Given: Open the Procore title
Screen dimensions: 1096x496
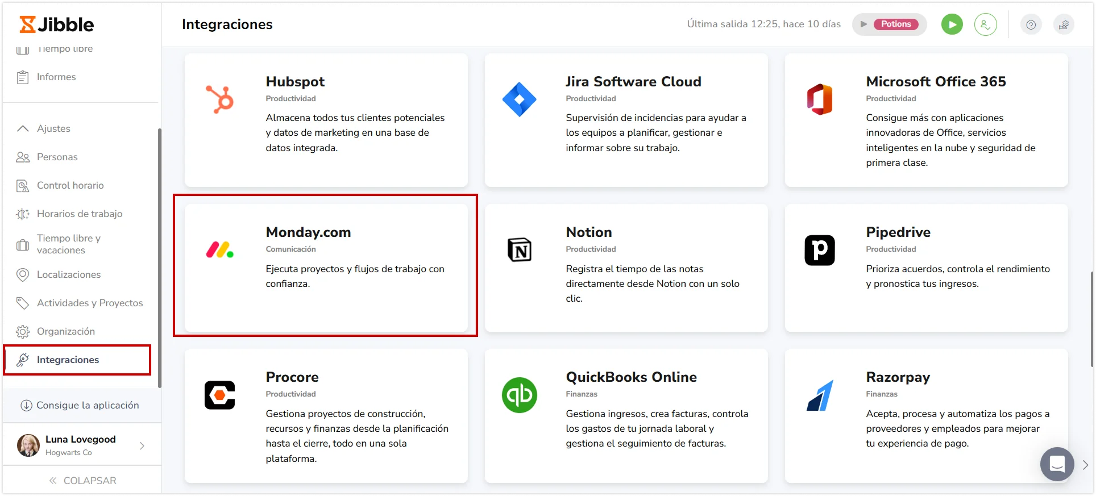Looking at the screenshot, I should [x=292, y=377].
